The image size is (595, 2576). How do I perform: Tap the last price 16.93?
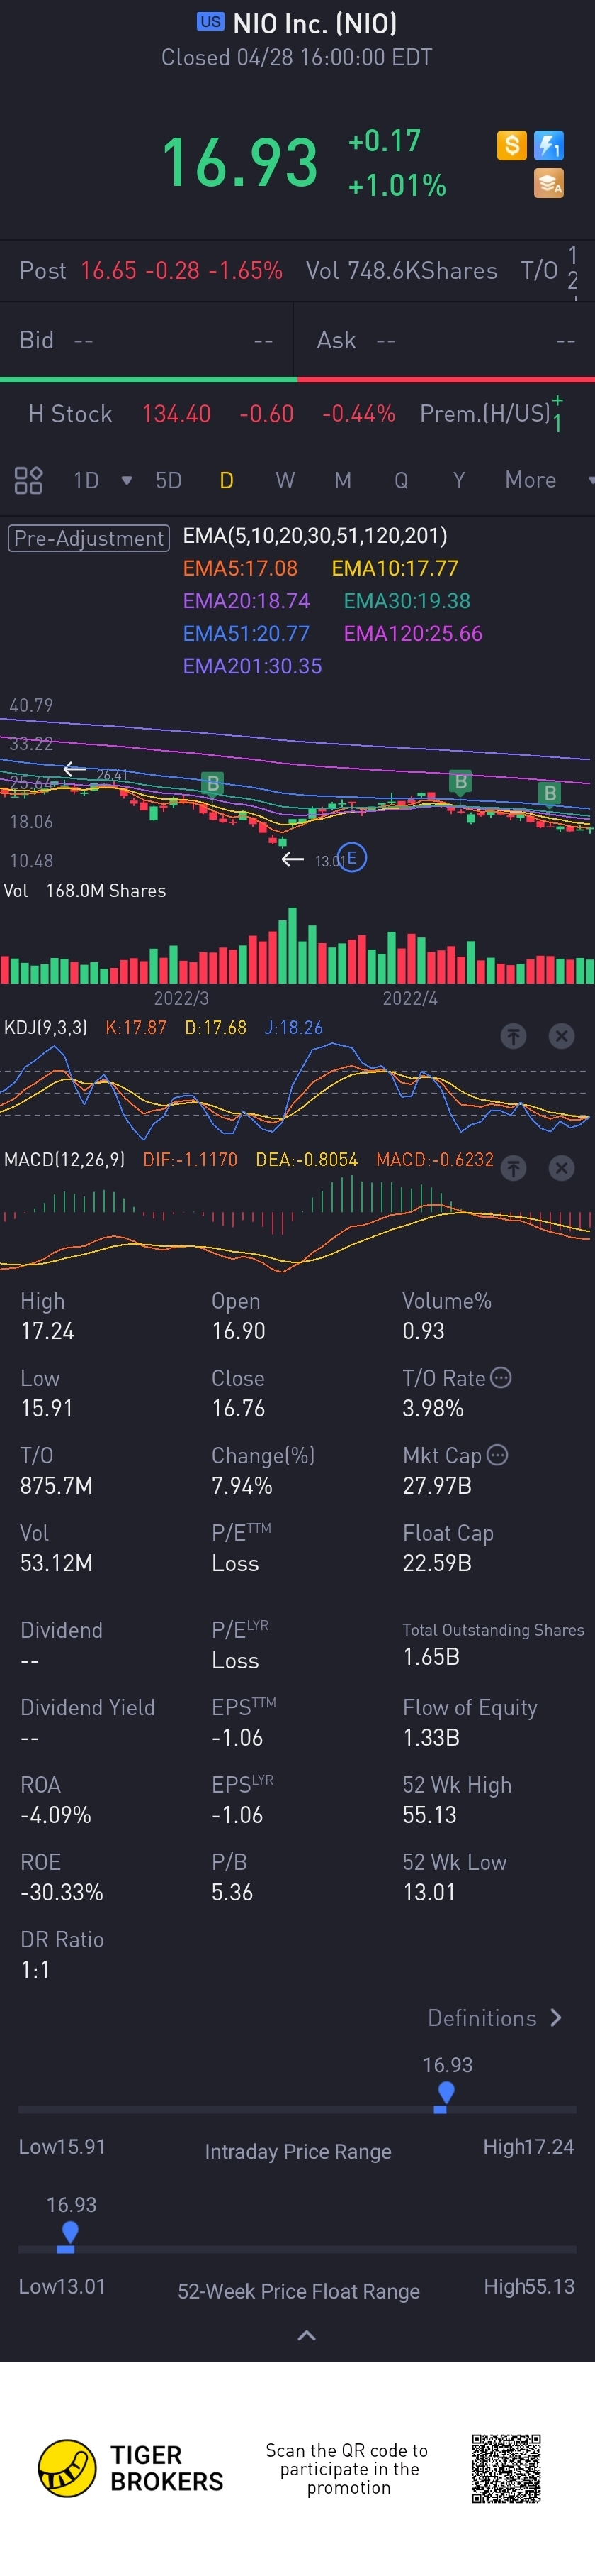[x=239, y=163]
